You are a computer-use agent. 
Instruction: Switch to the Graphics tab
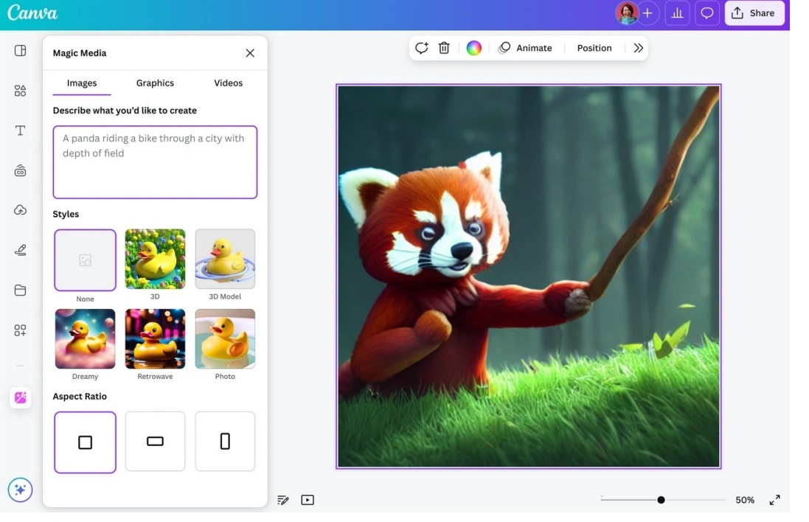[x=155, y=83]
